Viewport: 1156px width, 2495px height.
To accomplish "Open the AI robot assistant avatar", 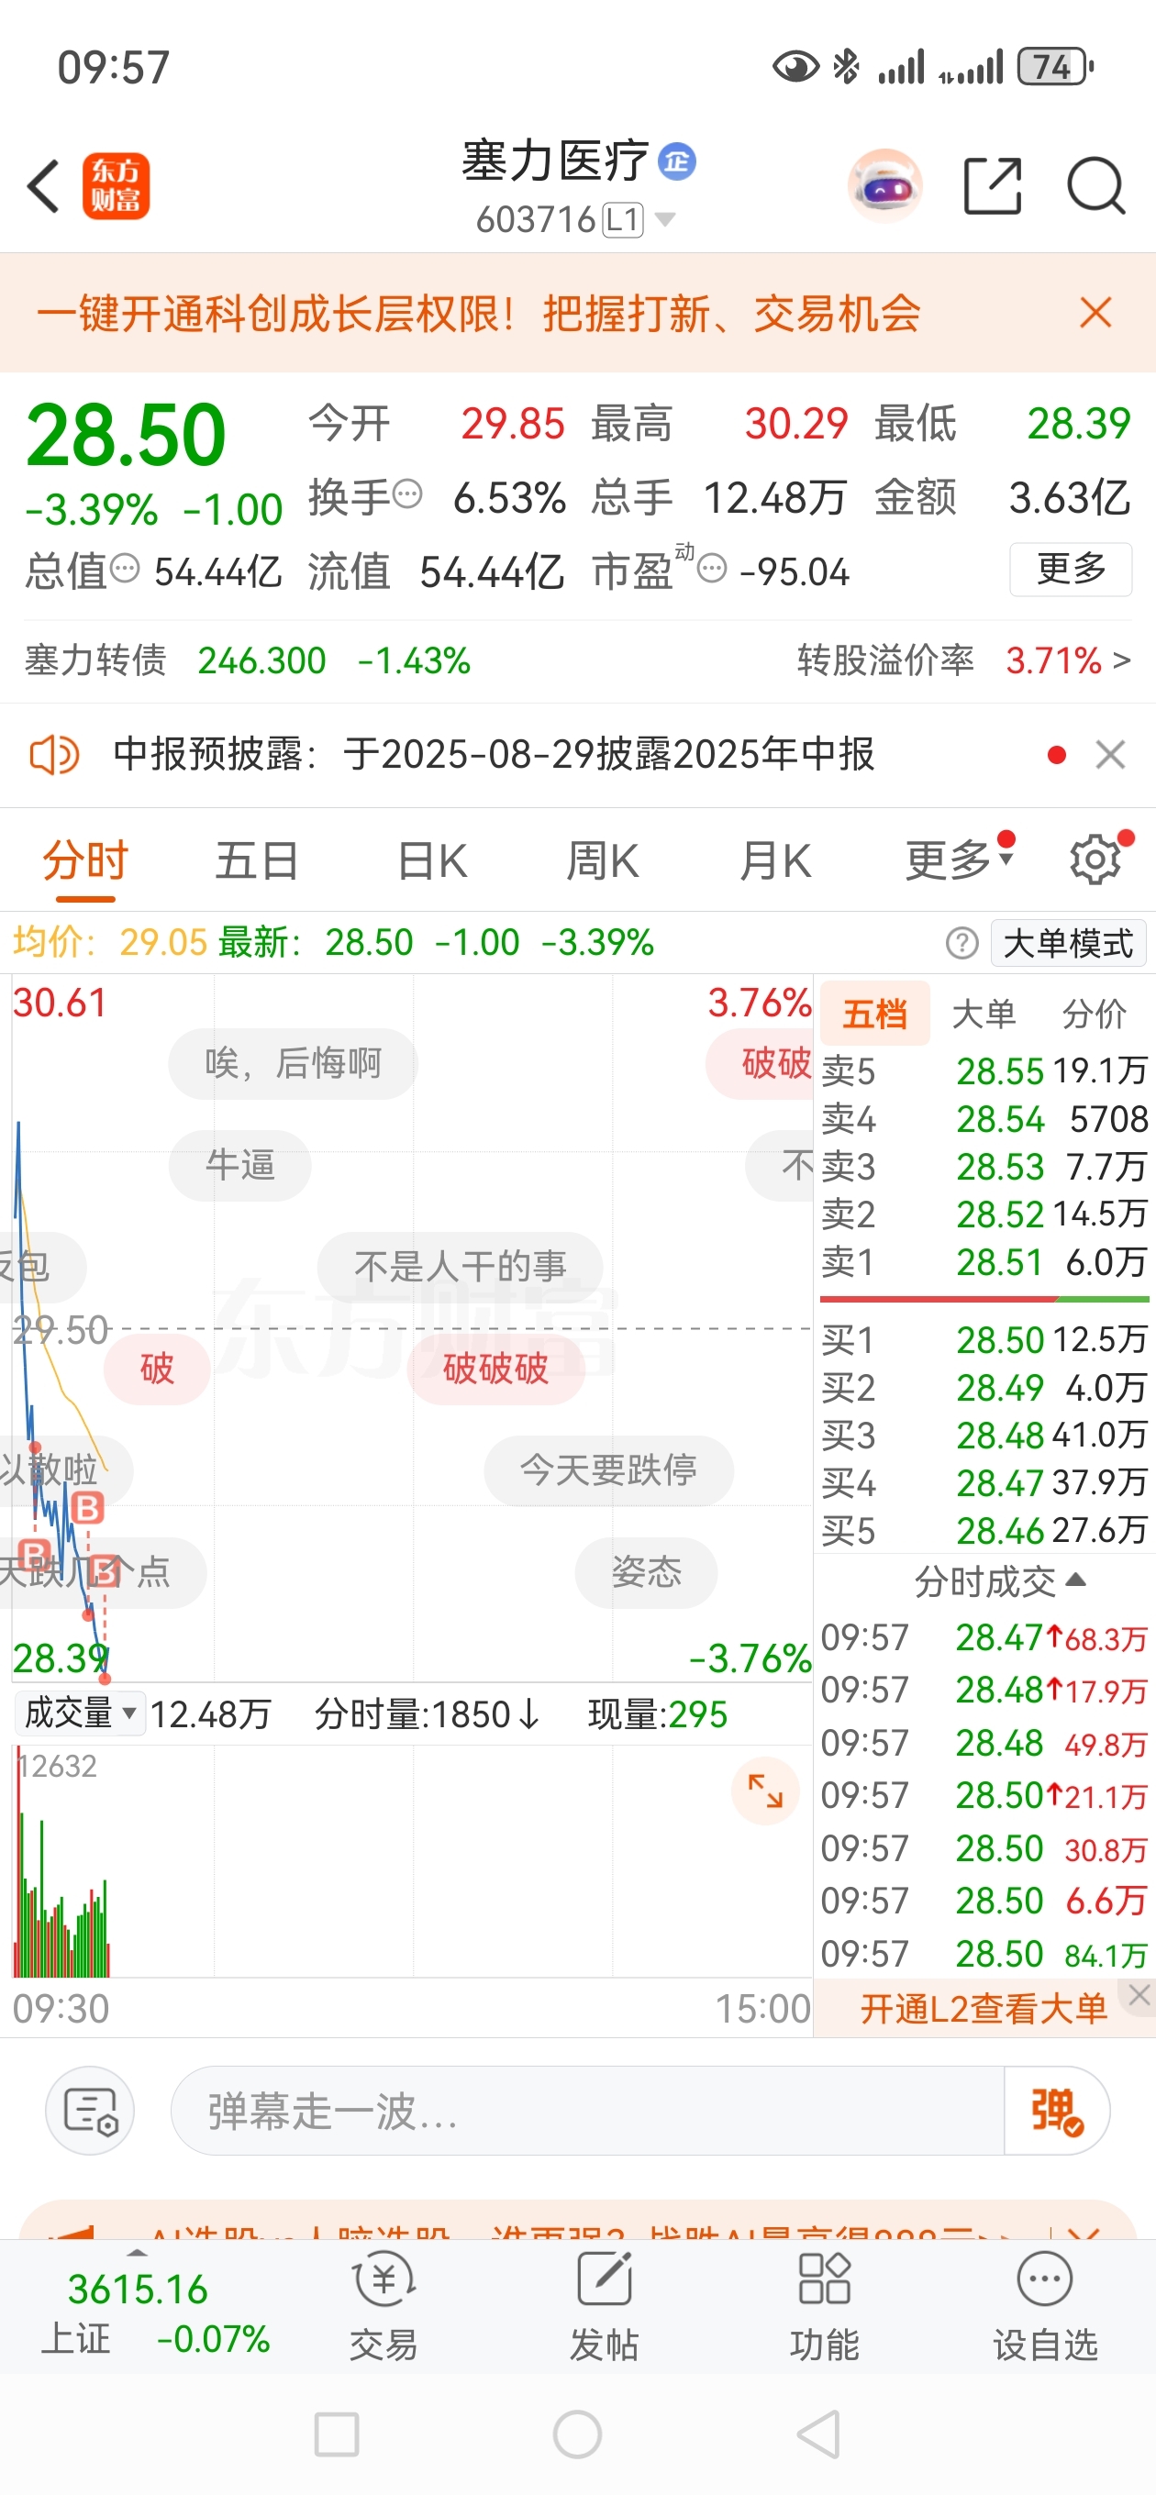I will [884, 186].
